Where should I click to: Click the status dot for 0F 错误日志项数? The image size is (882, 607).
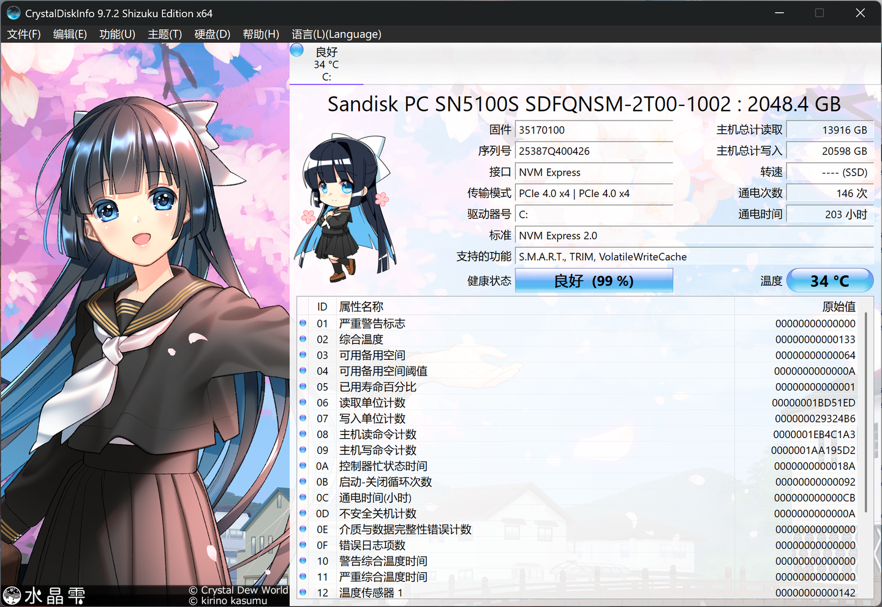tap(303, 545)
